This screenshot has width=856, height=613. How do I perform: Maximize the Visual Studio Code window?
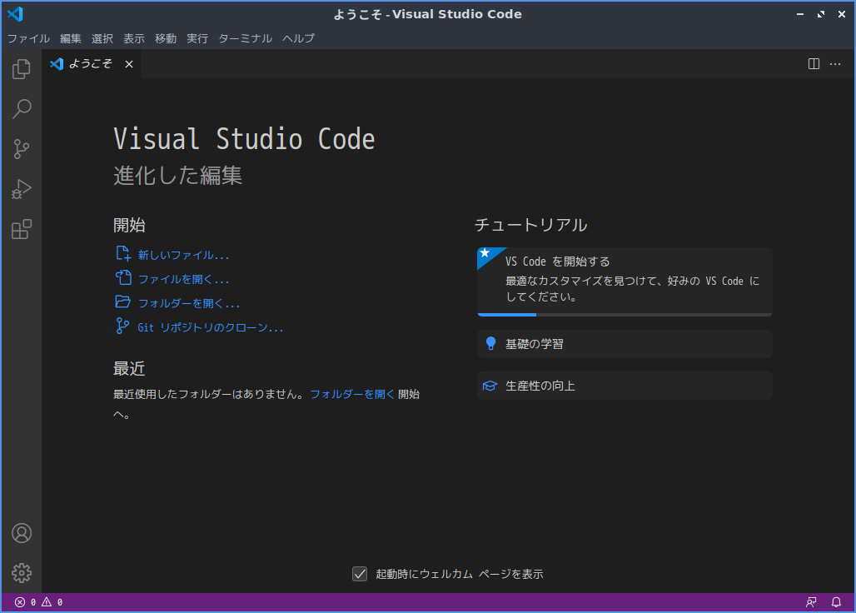tap(820, 14)
